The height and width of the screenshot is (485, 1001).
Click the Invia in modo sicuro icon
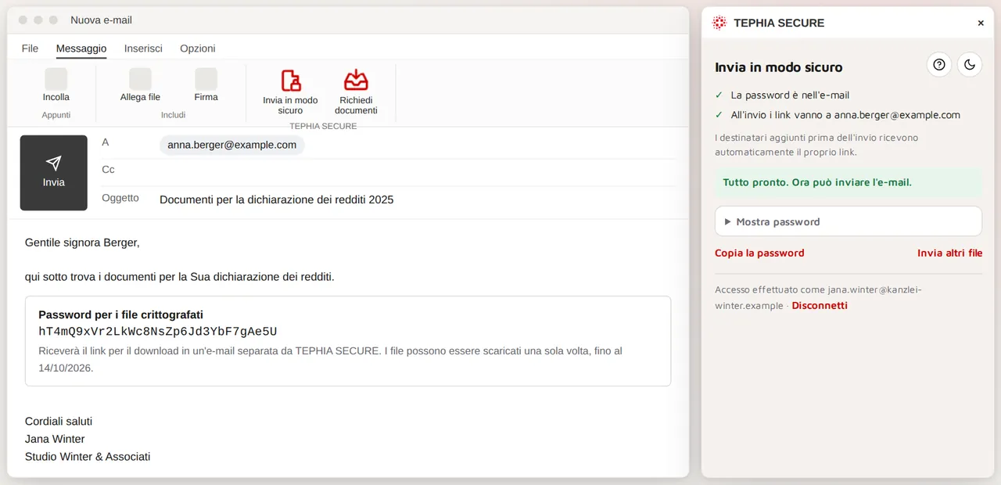pos(290,80)
